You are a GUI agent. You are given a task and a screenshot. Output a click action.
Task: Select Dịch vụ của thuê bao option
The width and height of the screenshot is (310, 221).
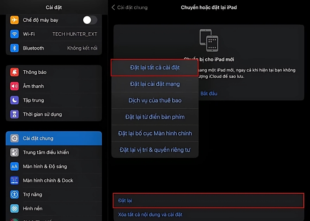pos(155,100)
